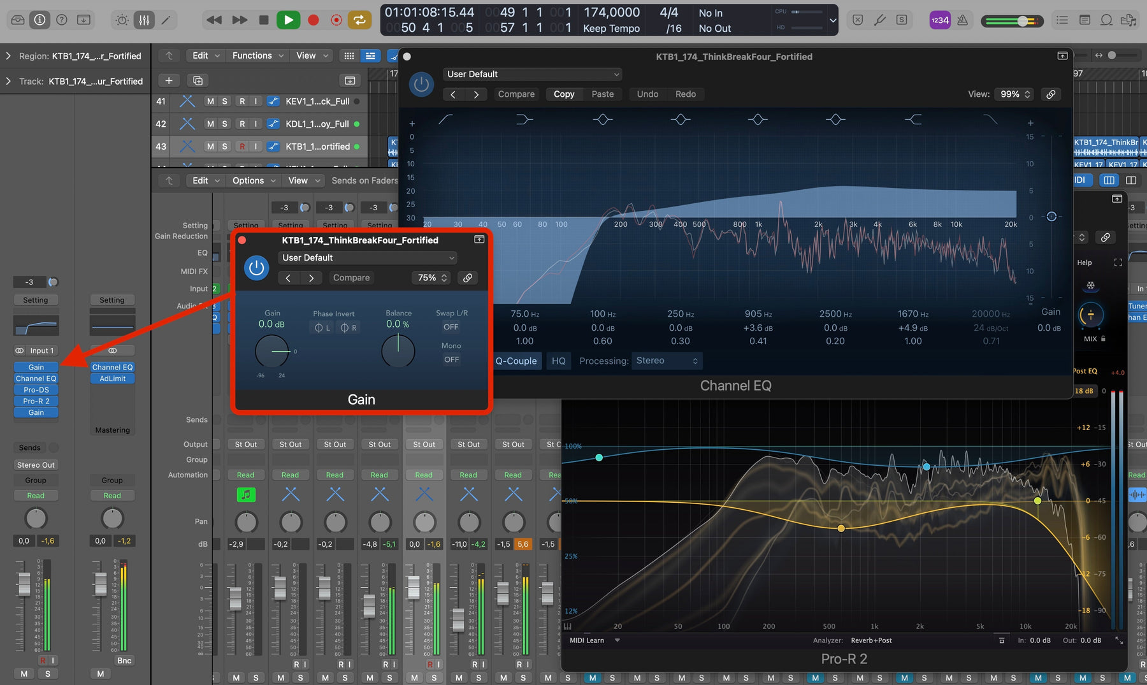
Task: Solo track 42 KDL1 with S button
Action: pyautogui.click(x=224, y=124)
